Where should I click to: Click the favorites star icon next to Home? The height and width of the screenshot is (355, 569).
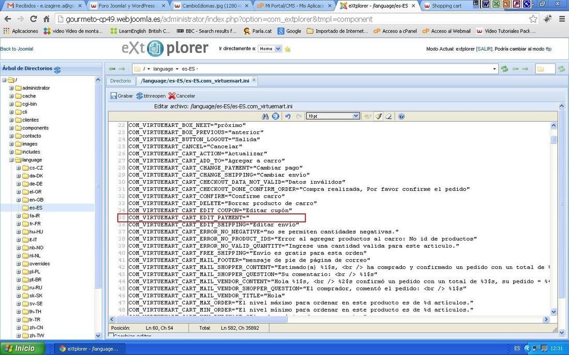pyautogui.click(x=288, y=49)
